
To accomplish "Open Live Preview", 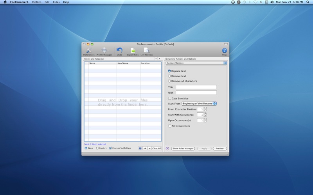I will coord(146,51).
